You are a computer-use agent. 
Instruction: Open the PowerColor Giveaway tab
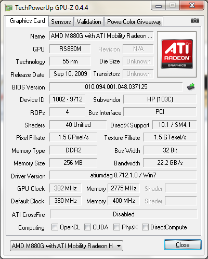134,22
